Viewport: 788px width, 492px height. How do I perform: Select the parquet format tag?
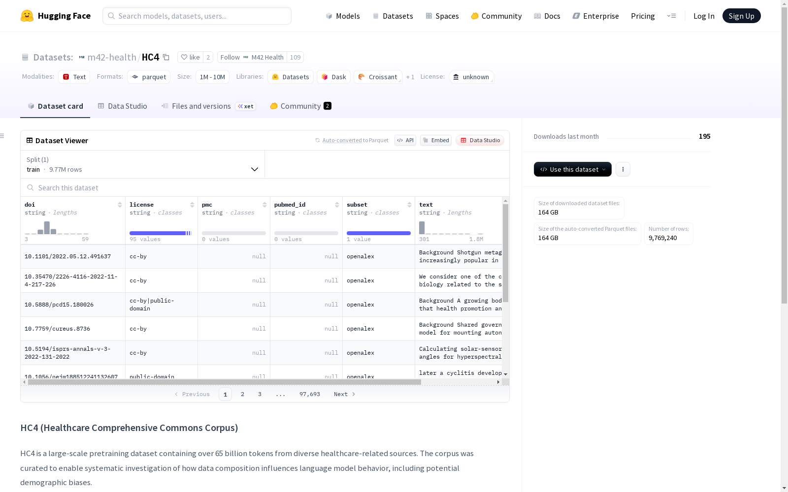point(149,77)
